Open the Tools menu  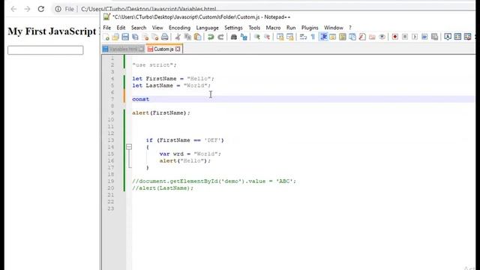pos(254,28)
